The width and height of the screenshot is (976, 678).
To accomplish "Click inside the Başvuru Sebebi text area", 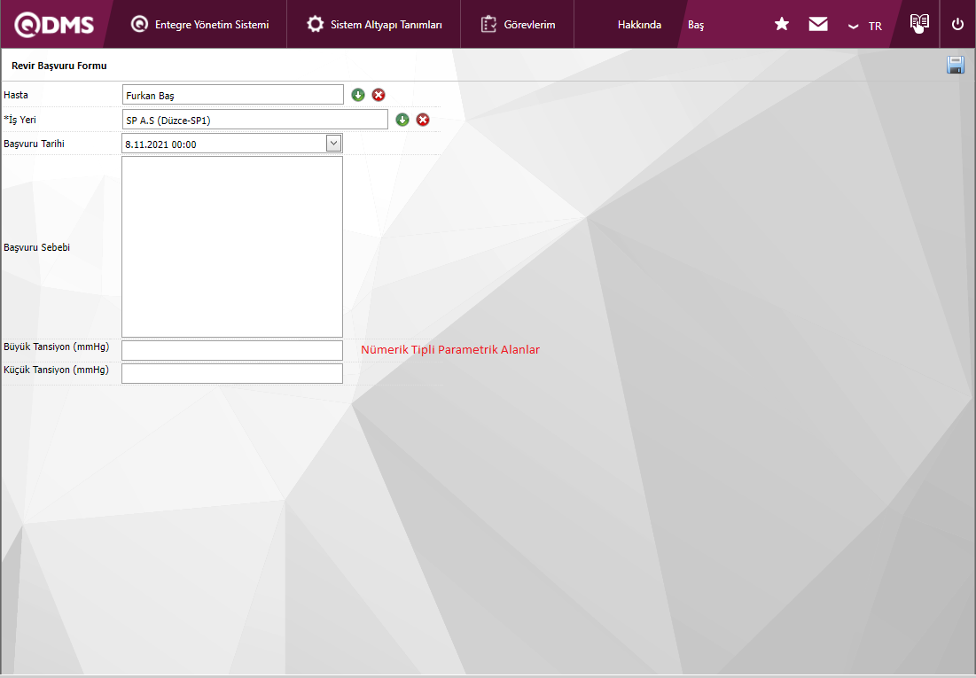I will pos(232,246).
